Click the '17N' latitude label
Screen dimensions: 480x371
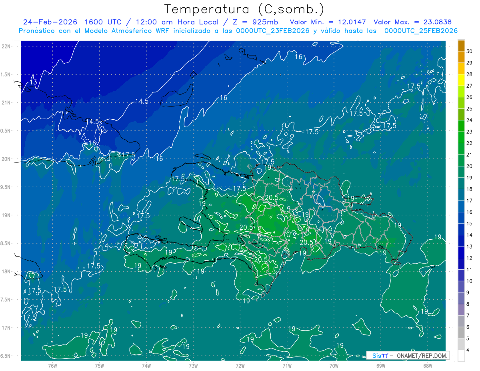pyautogui.click(x=6, y=328)
